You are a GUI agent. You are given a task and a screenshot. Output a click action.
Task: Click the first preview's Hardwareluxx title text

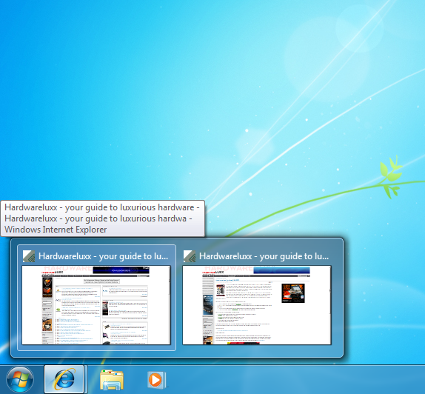103,256
